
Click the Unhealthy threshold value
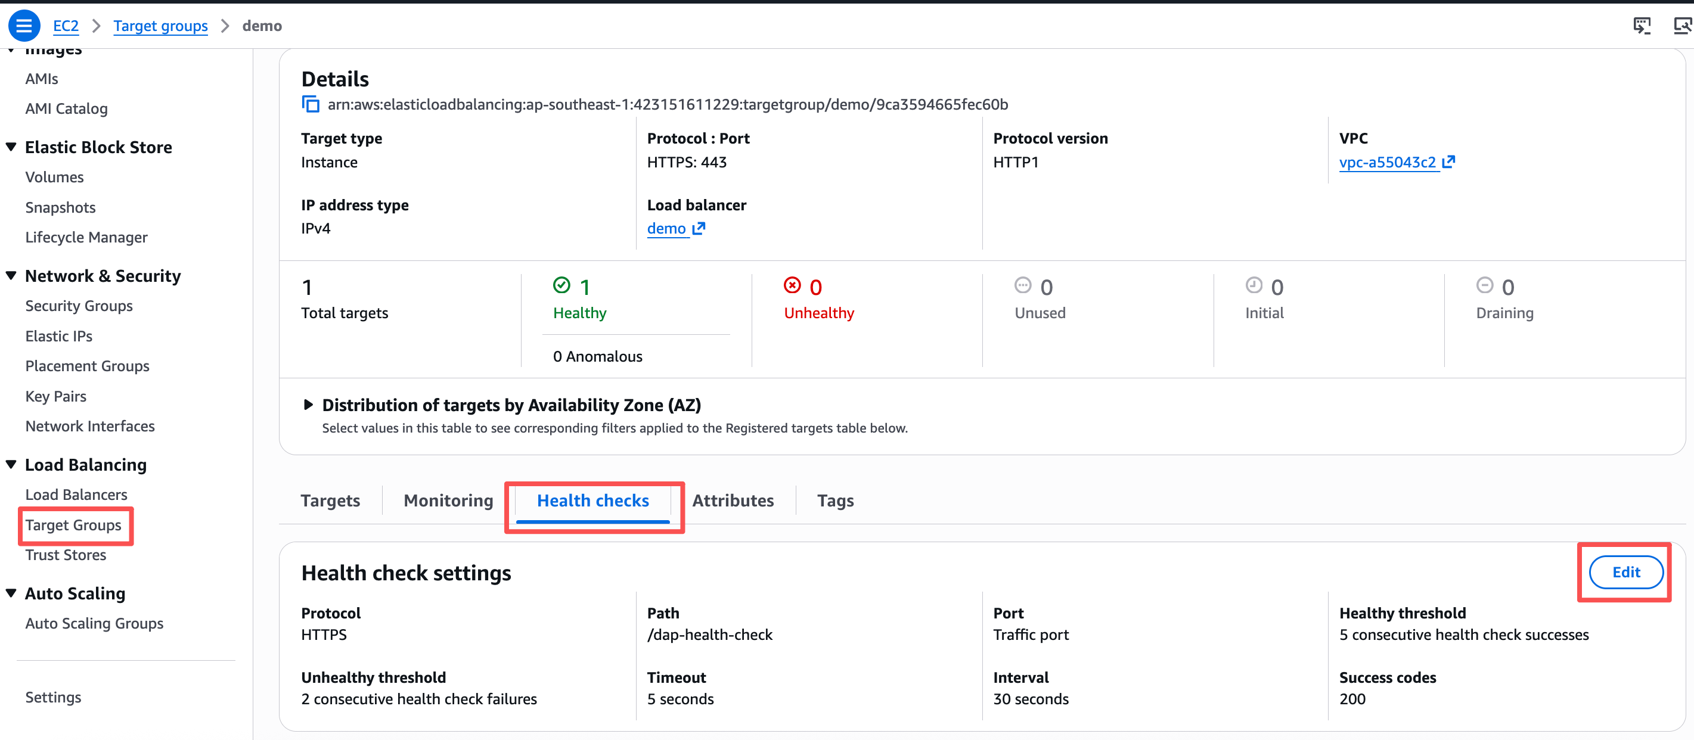419,699
